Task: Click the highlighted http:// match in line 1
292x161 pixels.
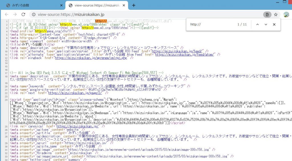Action: [x=101, y=21]
